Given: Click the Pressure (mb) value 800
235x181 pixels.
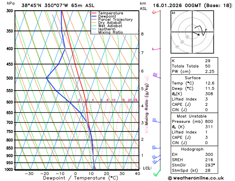Looking at the screenshot, I should pyautogui.click(x=209, y=121).
